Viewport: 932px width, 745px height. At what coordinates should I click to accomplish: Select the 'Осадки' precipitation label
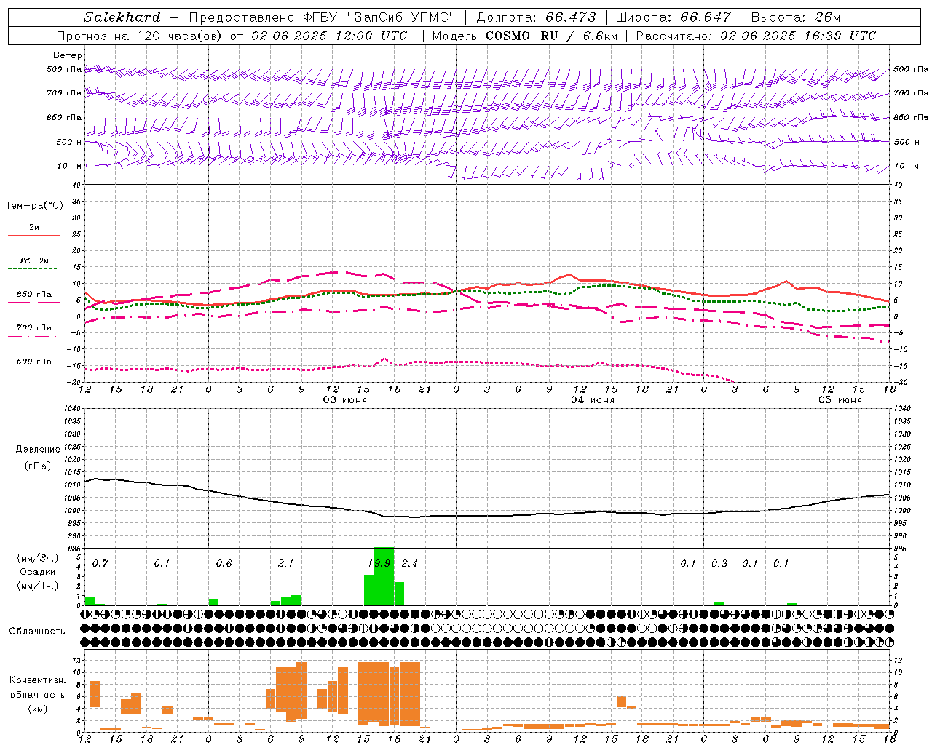coord(37,572)
